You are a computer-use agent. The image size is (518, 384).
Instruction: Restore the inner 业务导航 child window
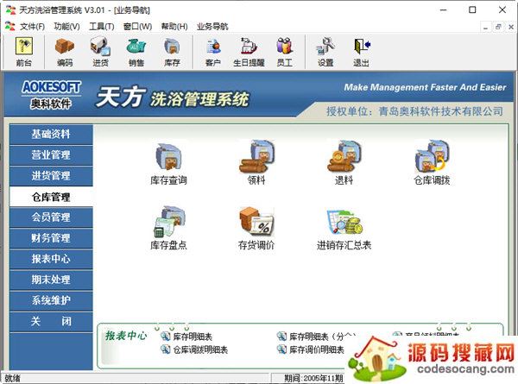pyautogui.click(x=498, y=27)
